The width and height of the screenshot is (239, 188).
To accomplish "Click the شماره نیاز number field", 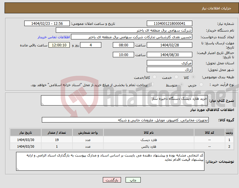I will pyautogui.click(x=169, y=23).
